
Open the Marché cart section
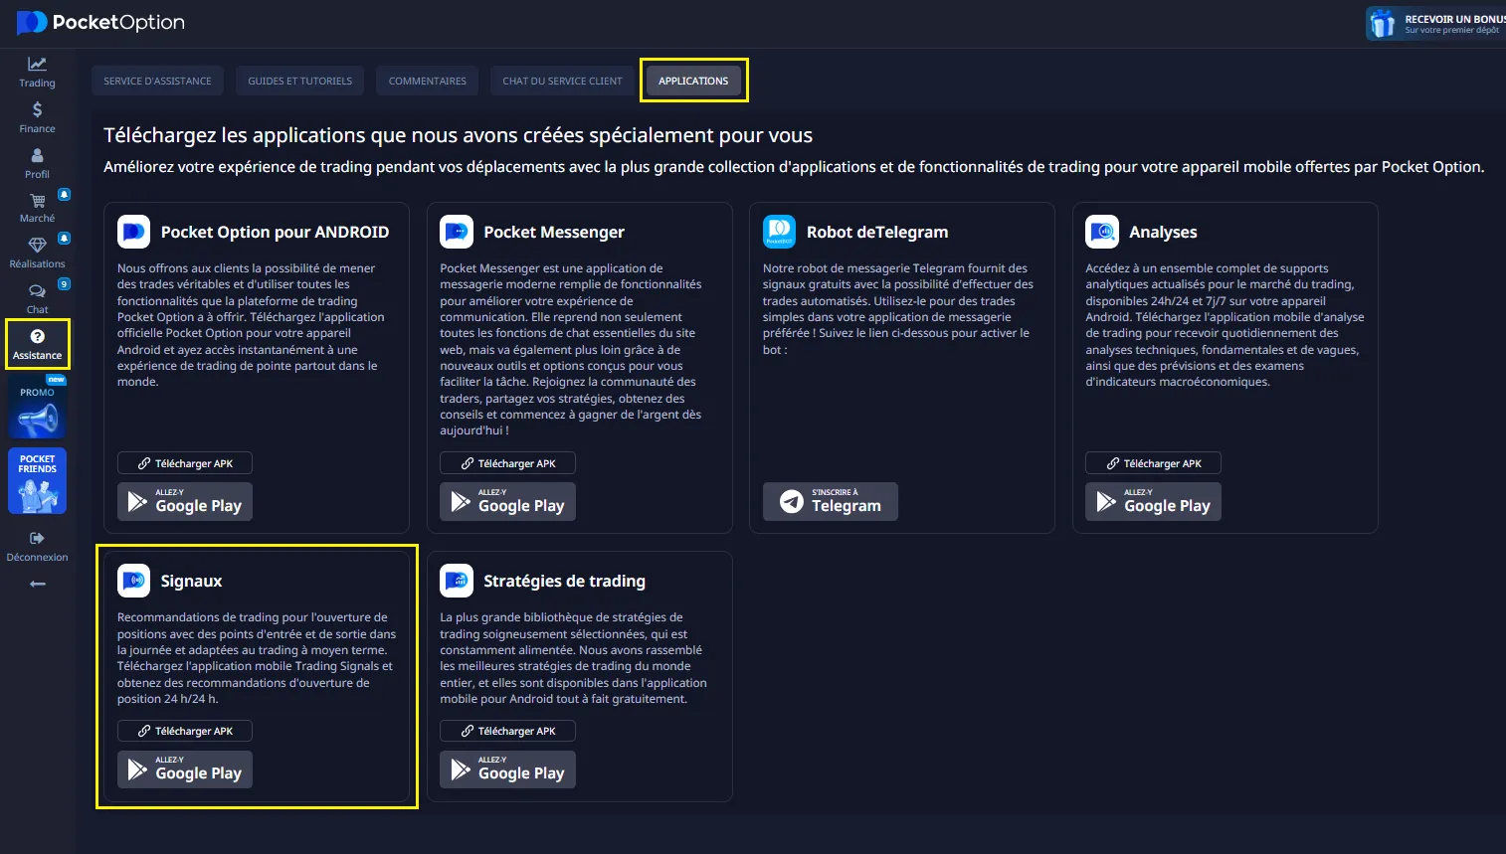point(37,207)
